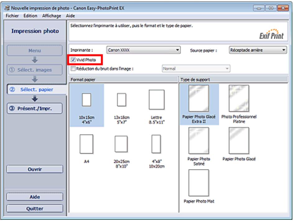Viewport: 293px width, 221px height.
Task: Select Papier Photo Glacé Extra II media
Action: [x=199, y=98]
